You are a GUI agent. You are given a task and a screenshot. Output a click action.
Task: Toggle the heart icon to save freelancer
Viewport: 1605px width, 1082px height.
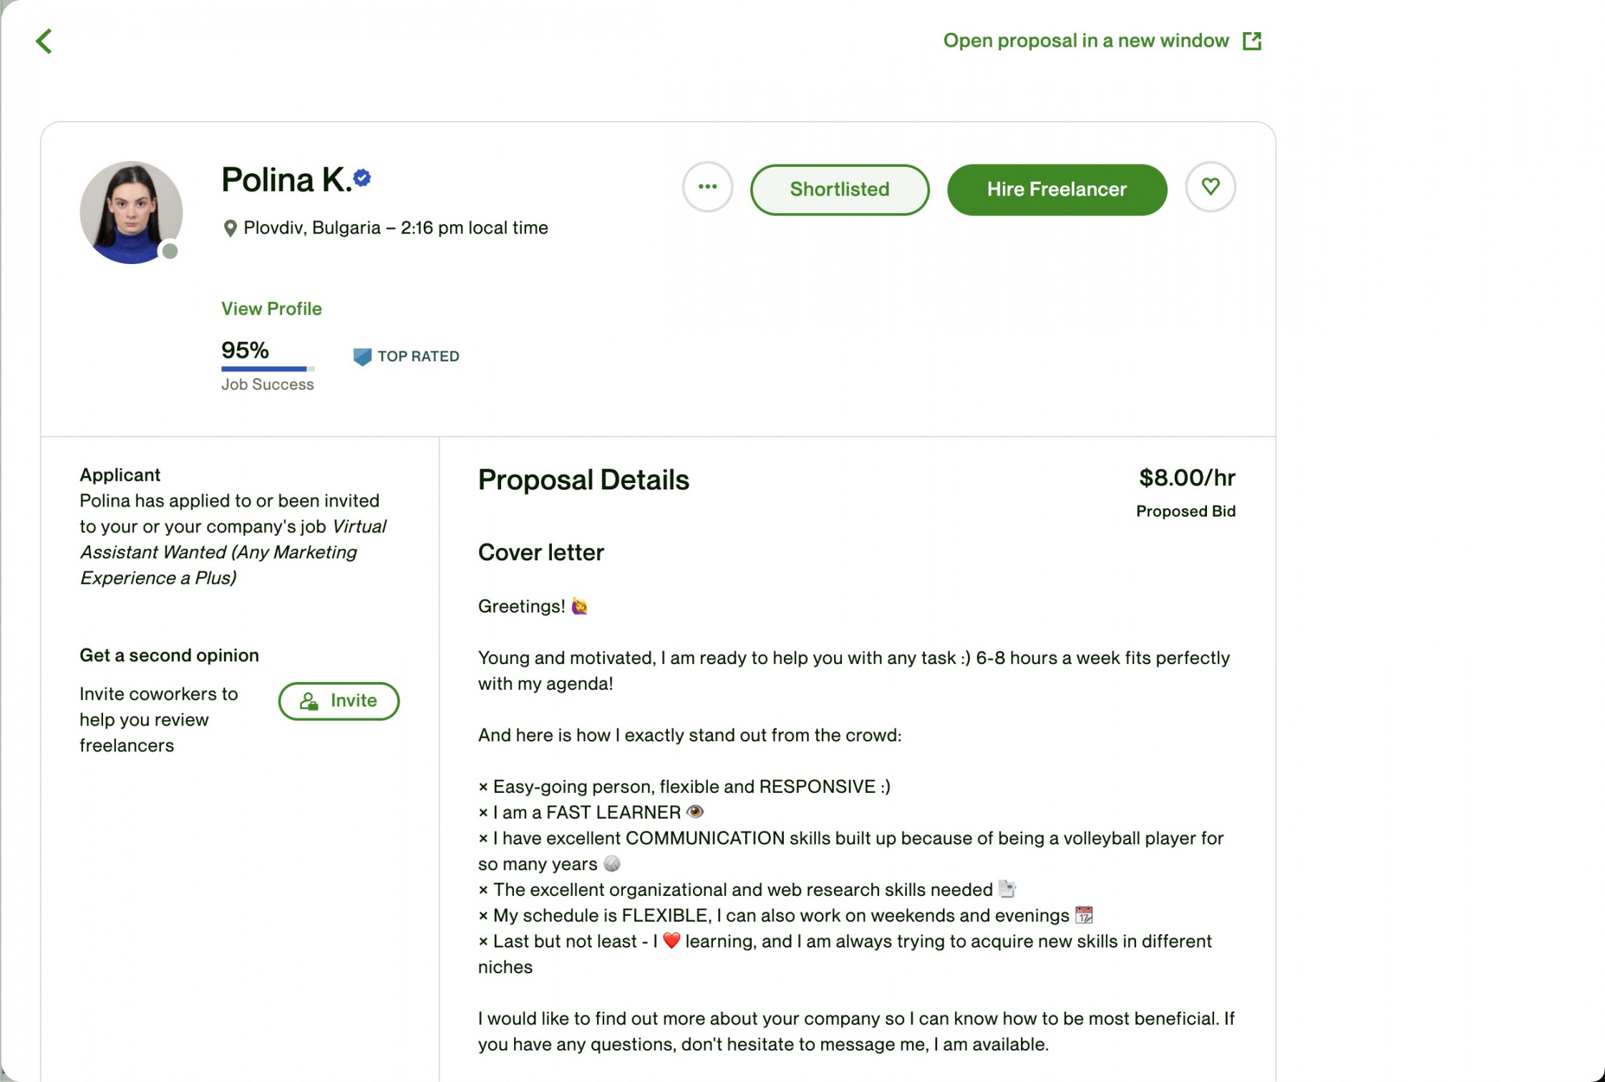click(1211, 187)
